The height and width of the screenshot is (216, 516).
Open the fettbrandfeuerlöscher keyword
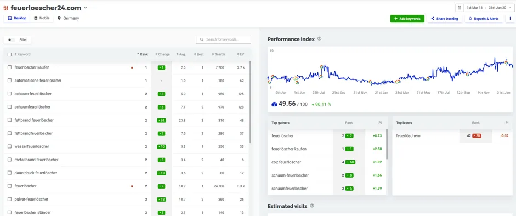(x=33, y=133)
